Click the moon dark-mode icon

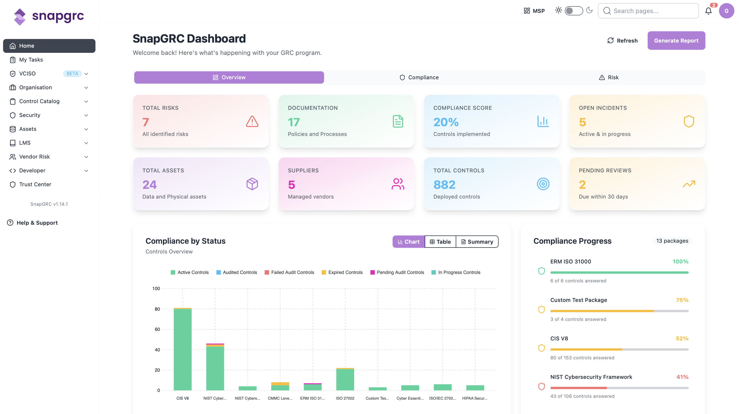tap(590, 10)
